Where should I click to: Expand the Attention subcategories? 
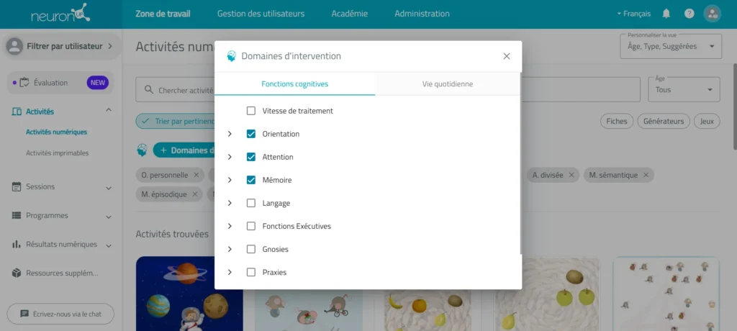click(x=230, y=157)
